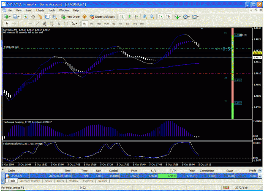Open the Help menu

(x=76, y=10)
